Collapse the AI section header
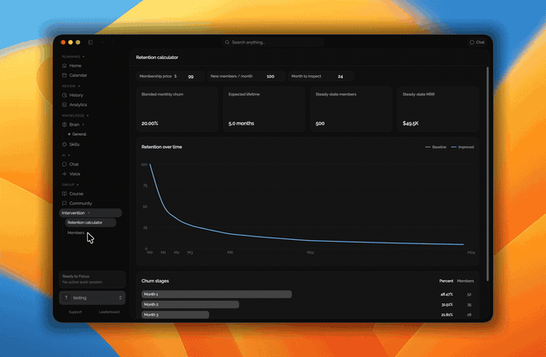This screenshot has height=357, width=546. [66, 155]
